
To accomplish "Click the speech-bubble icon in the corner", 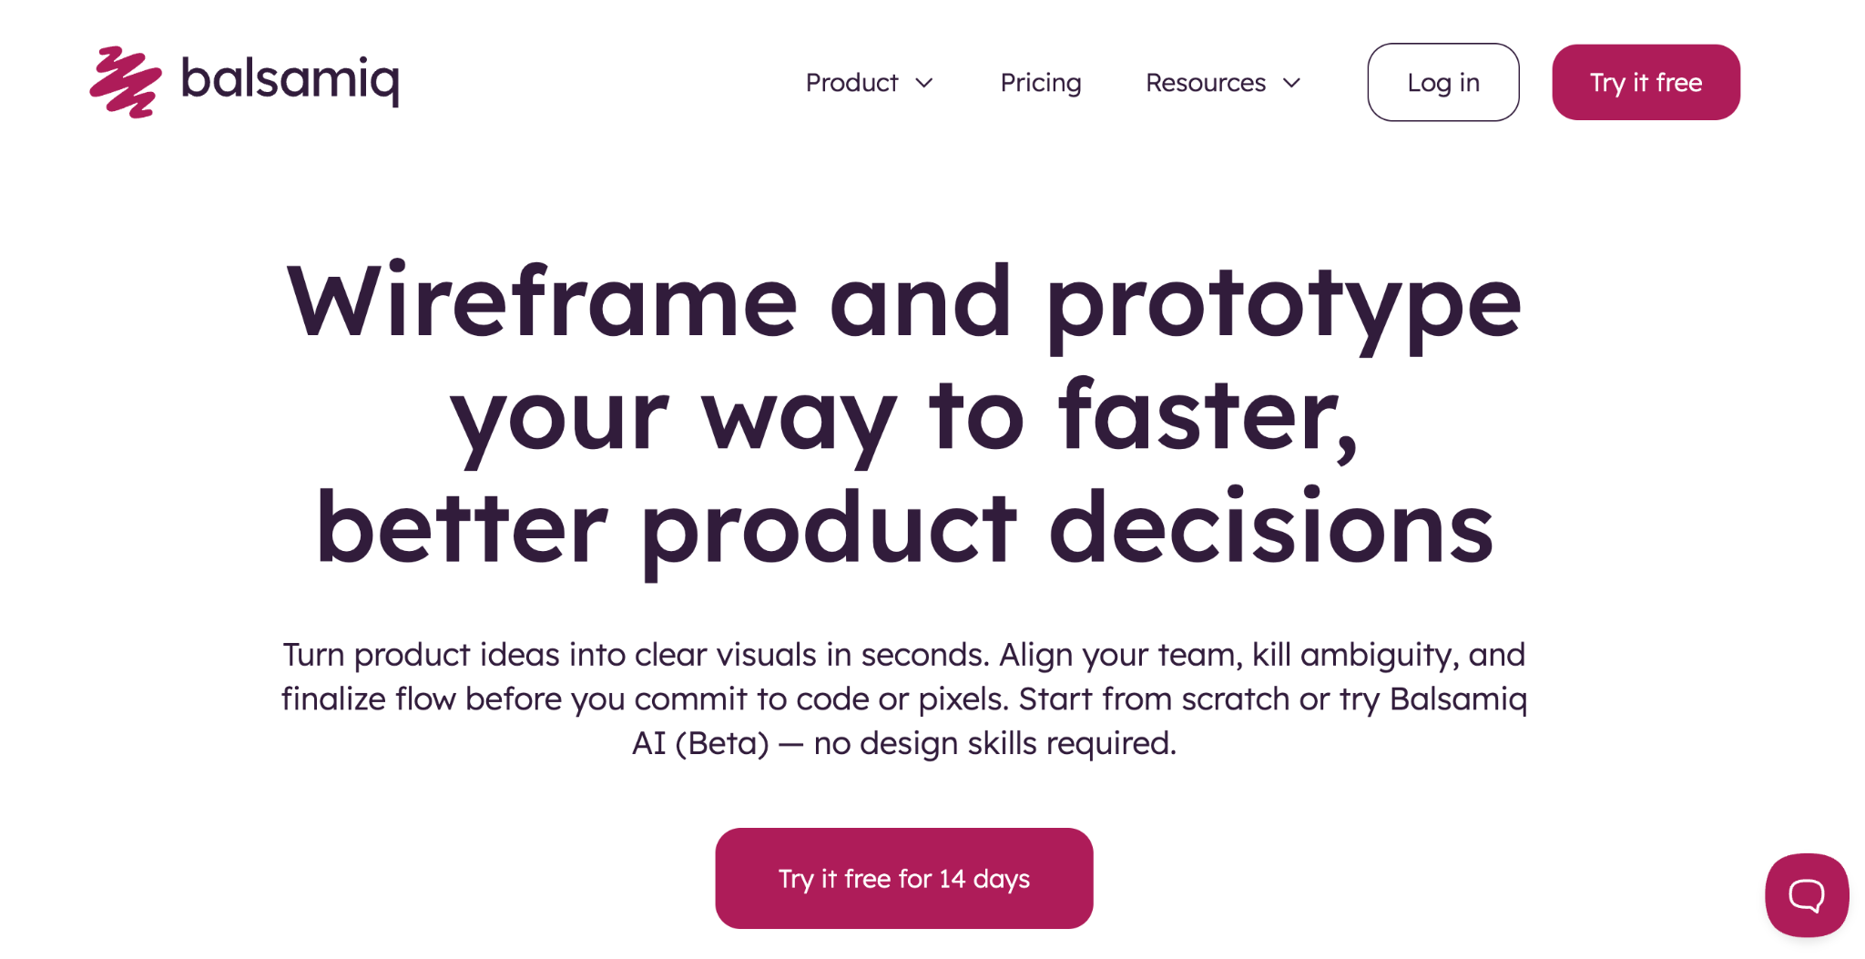I will click(x=1806, y=896).
